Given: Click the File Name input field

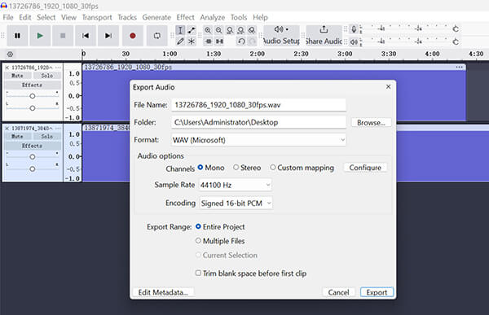Looking at the screenshot, I should (258, 105).
